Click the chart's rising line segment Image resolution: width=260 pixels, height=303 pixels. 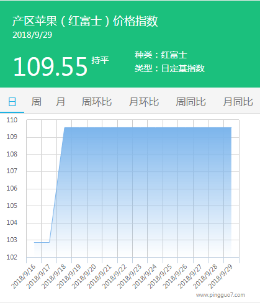coord(57,185)
